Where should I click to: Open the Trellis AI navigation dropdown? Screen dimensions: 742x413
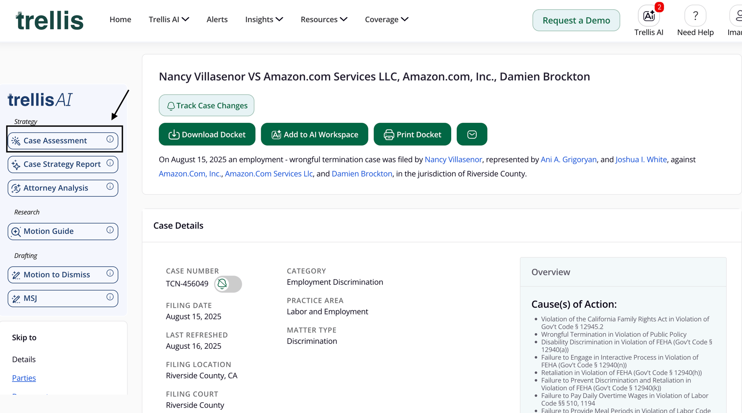point(169,19)
